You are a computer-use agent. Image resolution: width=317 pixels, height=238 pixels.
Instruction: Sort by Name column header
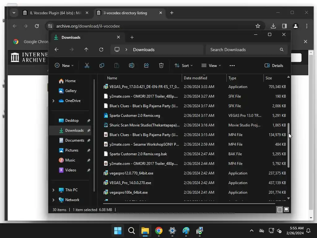pyautogui.click(x=142, y=78)
